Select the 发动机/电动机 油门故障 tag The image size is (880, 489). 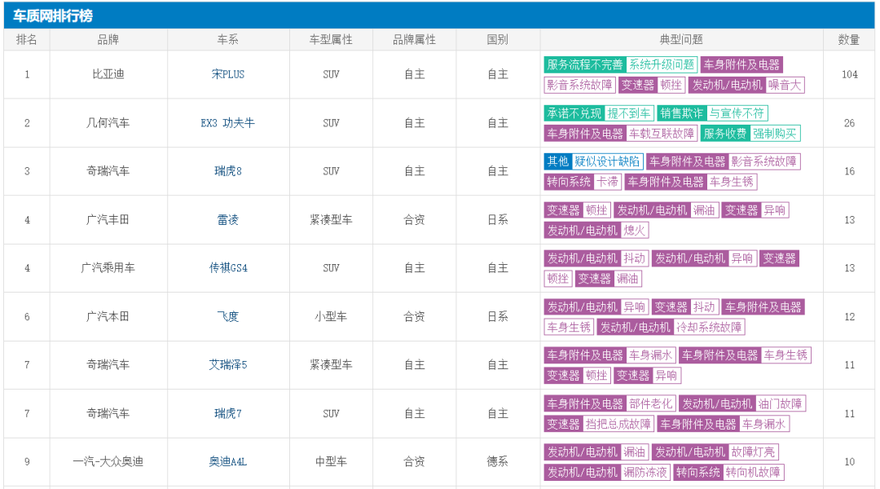click(x=742, y=403)
